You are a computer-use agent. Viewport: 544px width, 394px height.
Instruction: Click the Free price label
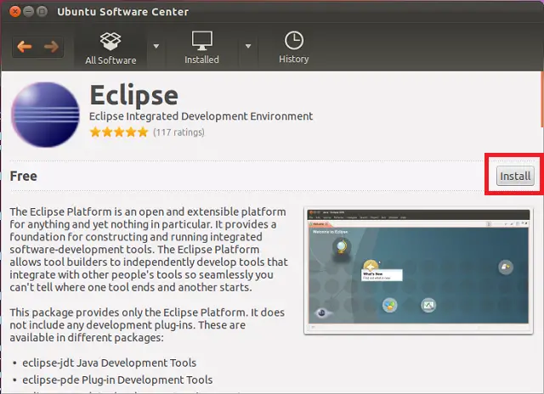[x=23, y=176]
